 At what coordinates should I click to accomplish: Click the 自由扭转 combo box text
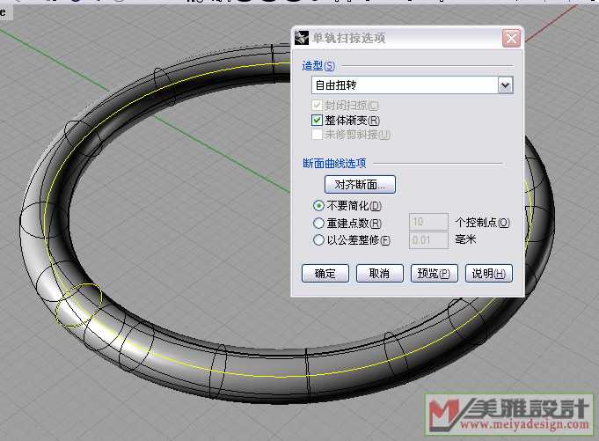tap(336, 85)
